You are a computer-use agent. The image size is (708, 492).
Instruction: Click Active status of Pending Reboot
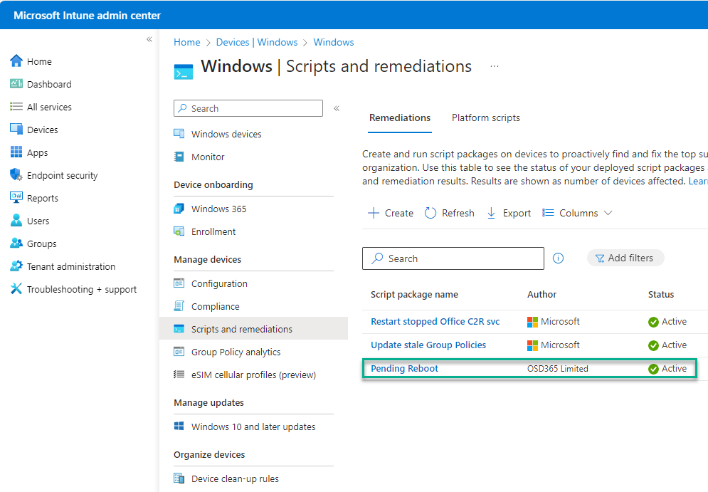pyautogui.click(x=667, y=369)
